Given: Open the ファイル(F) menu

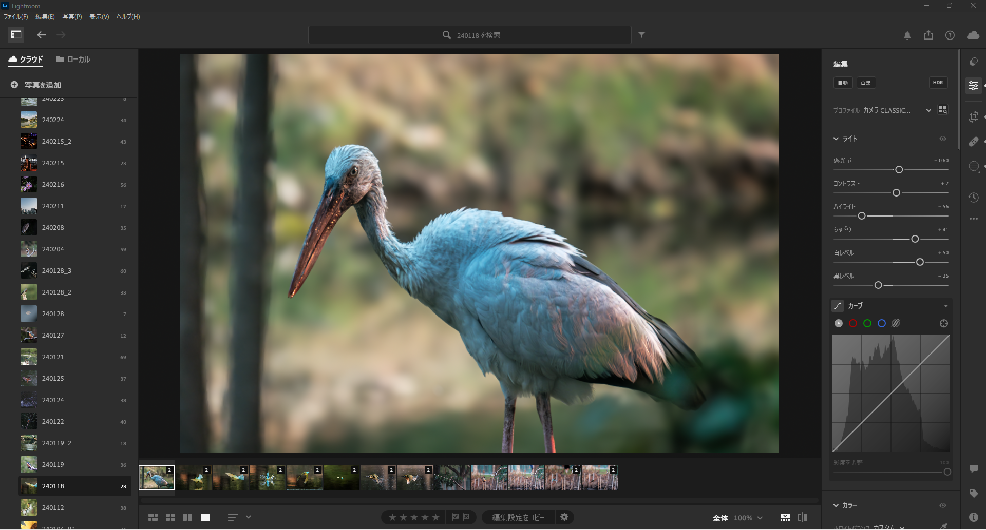Looking at the screenshot, I should (16, 17).
